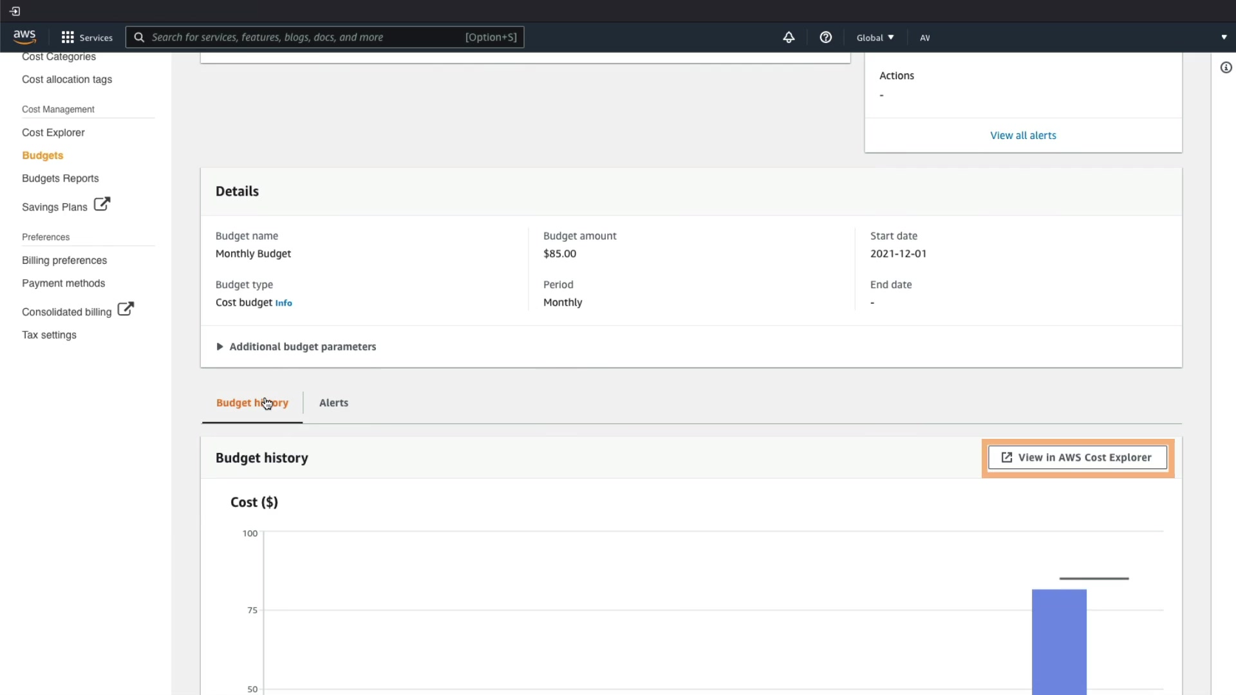
Task: Click Savings Plans external link icon
Action: 102,205
